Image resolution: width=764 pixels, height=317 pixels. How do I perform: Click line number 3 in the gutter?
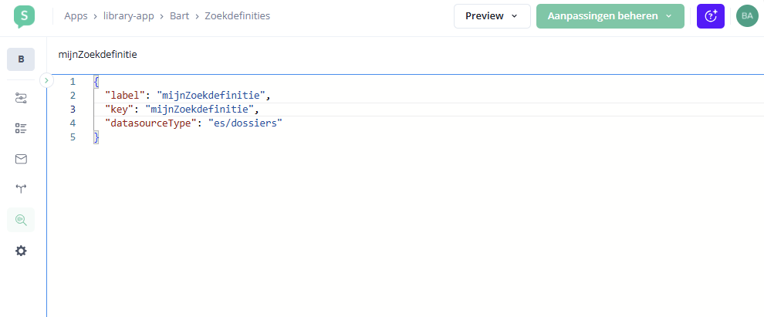point(73,109)
